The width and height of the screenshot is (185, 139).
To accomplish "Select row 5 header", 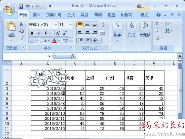I will point(7,98).
